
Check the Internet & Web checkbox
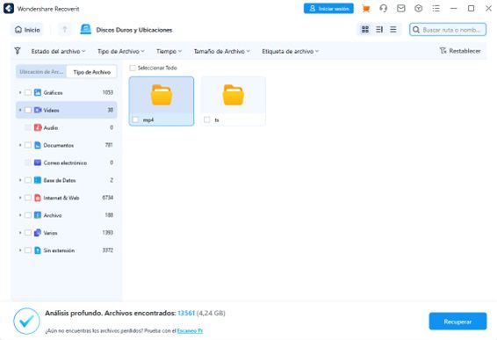coord(28,198)
